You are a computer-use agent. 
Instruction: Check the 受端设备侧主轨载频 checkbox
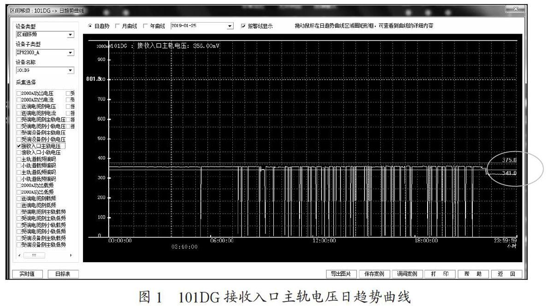(19, 238)
